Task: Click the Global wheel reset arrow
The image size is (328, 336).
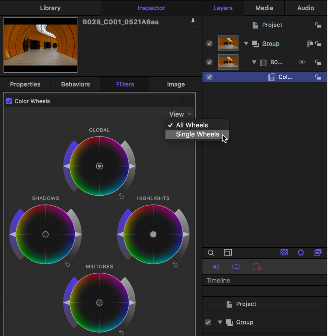Action: point(121,196)
